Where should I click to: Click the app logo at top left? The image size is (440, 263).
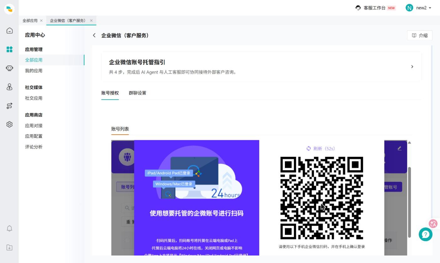click(9, 9)
